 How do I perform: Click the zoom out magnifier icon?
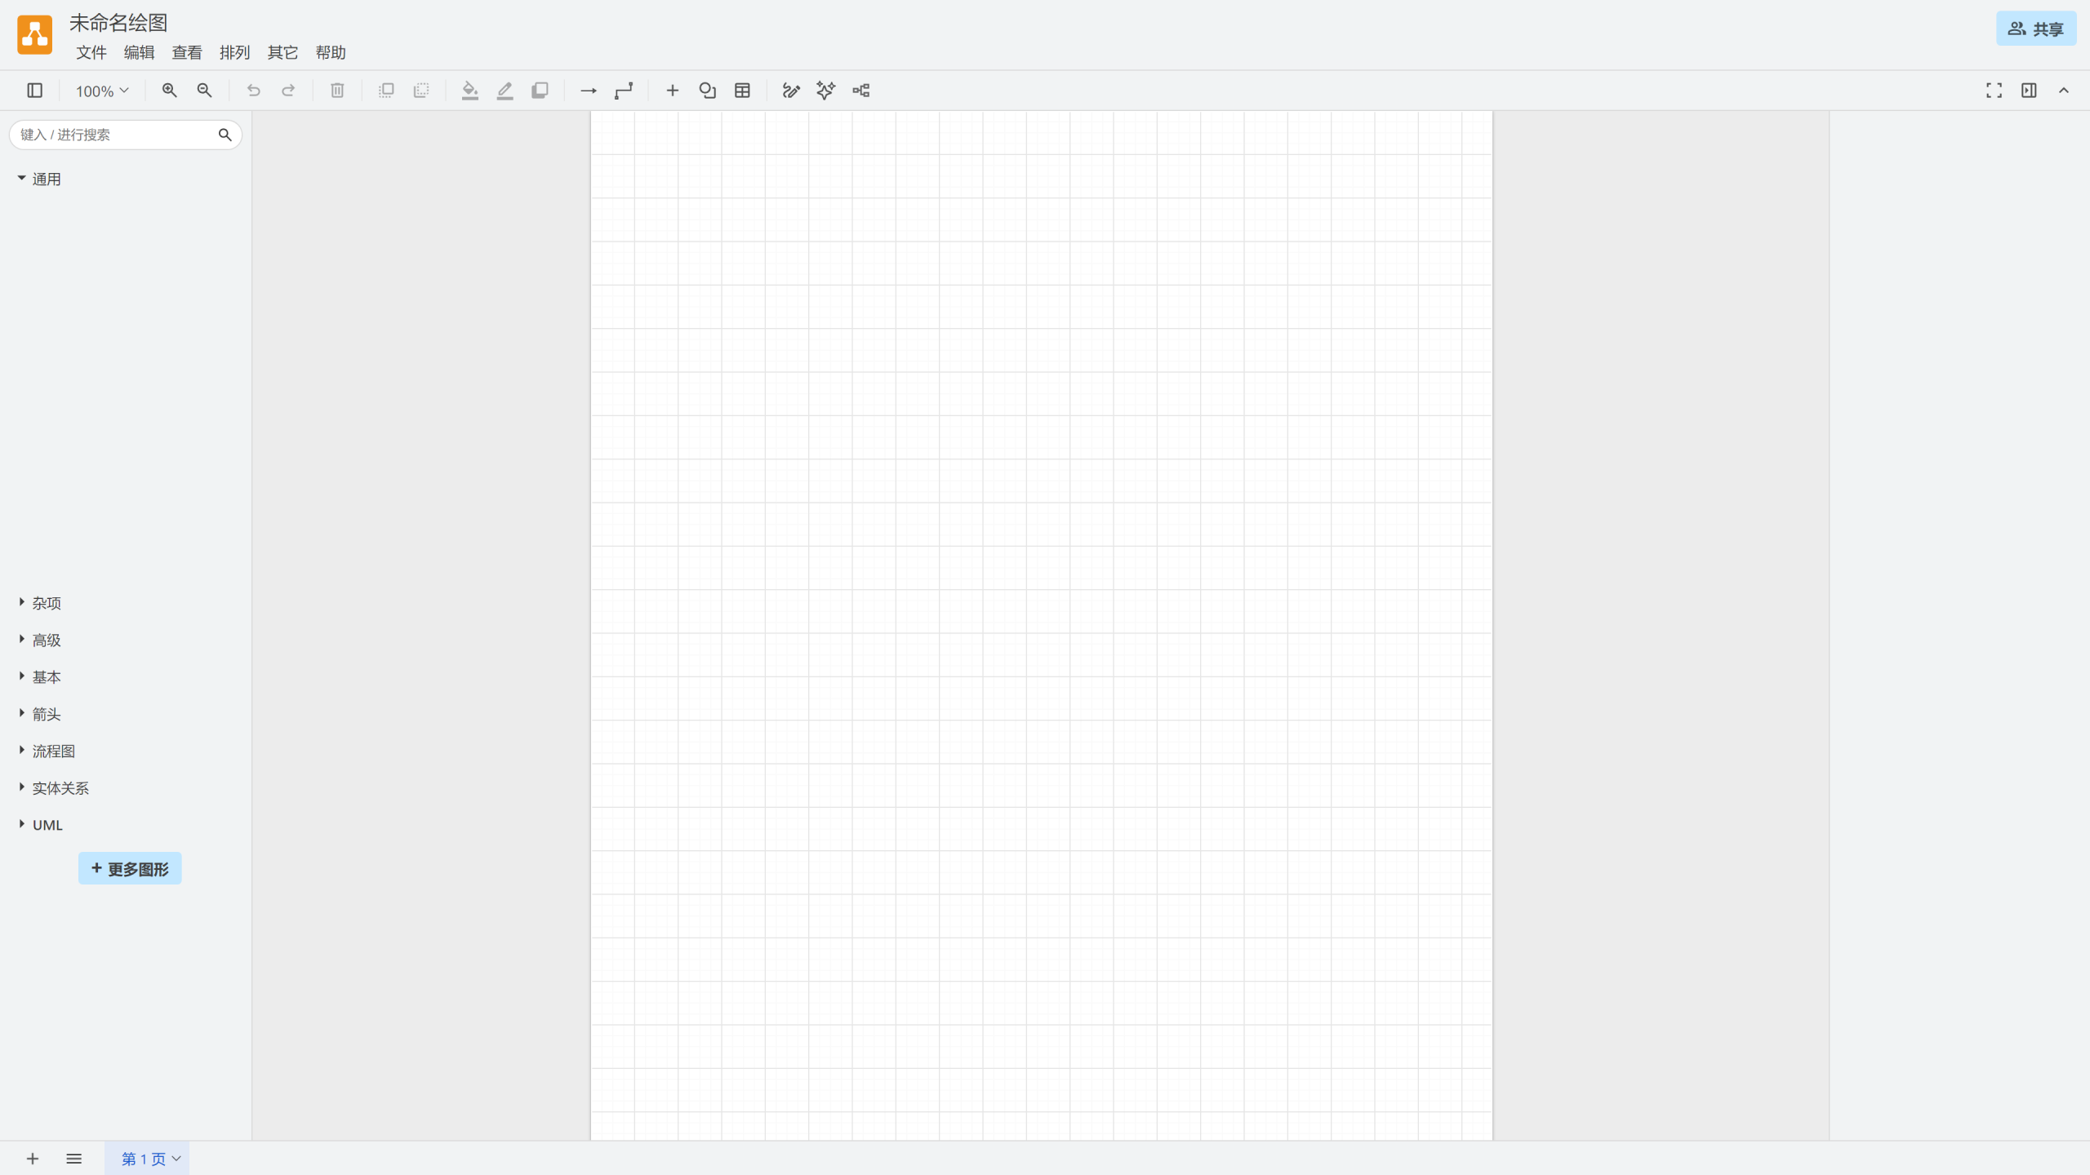(x=204, y=91)
